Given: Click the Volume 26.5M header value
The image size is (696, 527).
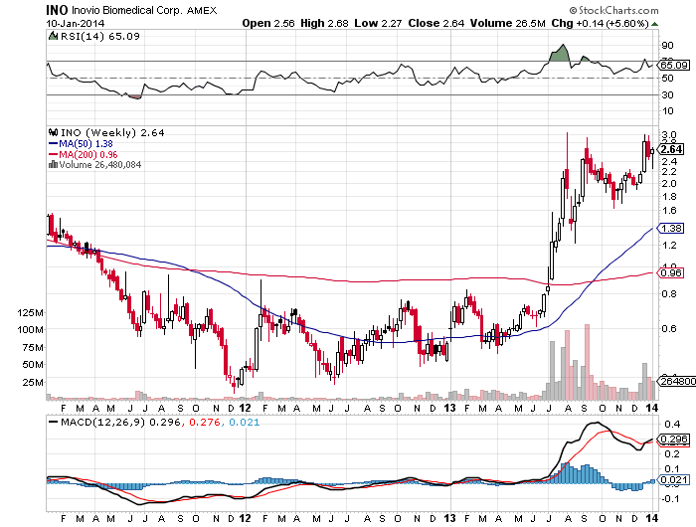Looking at the screenshot, I should pyautogui.click(x=507, y=23).
